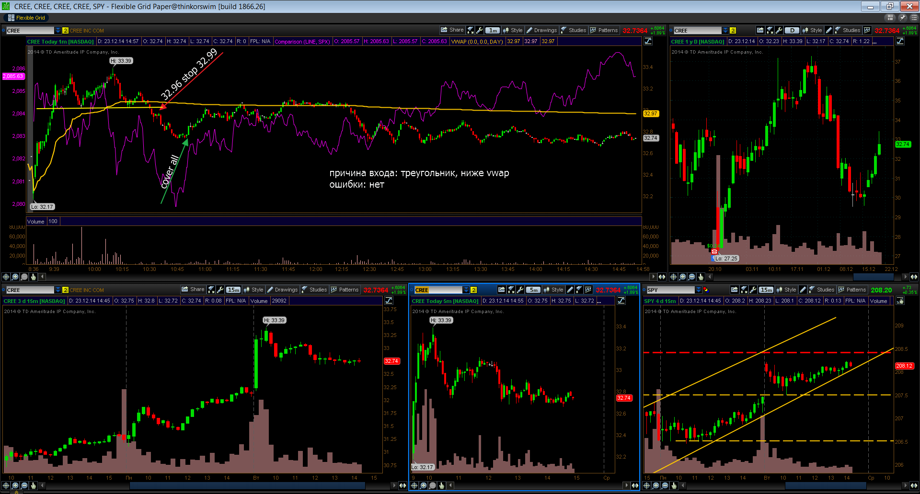The height and width of the screenshot is (494, 920).
Task: Open settings wrench on the CREE 15m chart
Action: [220, 290]
